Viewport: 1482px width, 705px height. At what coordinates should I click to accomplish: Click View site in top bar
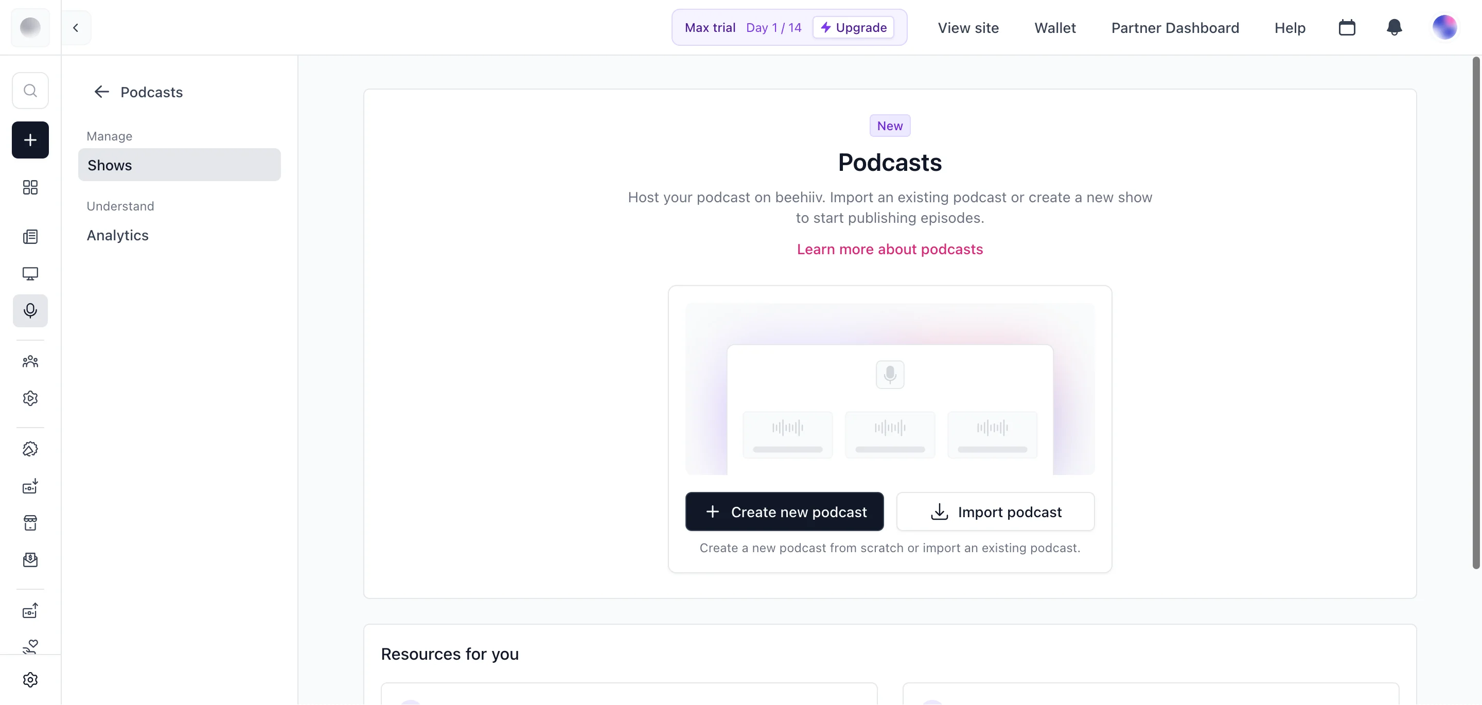coord(967,28)
